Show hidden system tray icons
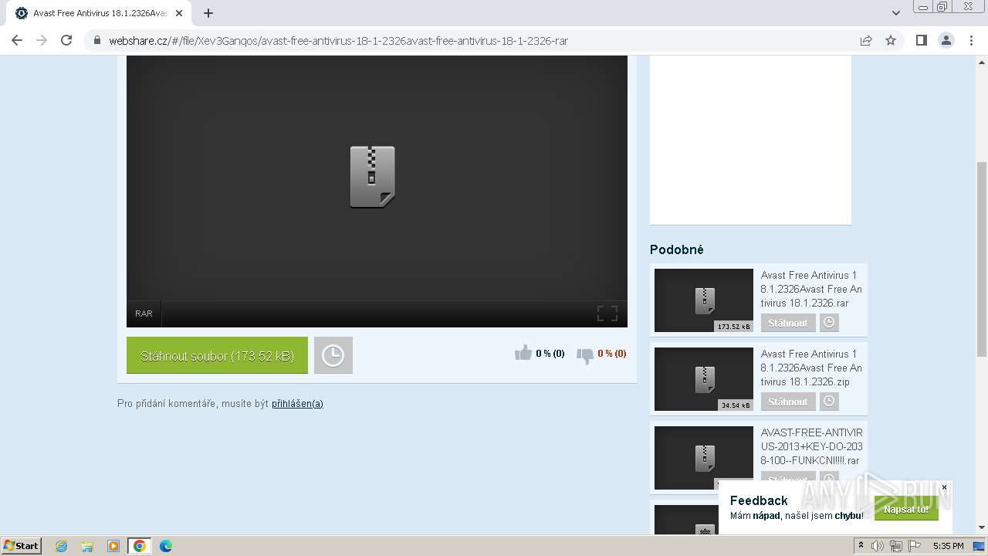The width and height of the screenshot is (988, 556). tap(861, 546)
